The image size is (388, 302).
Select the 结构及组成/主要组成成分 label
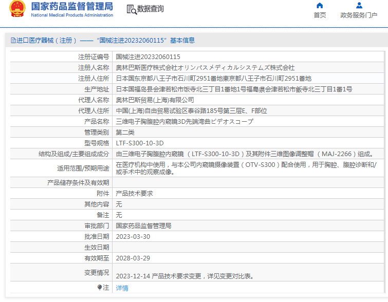(x=73, y=154)
